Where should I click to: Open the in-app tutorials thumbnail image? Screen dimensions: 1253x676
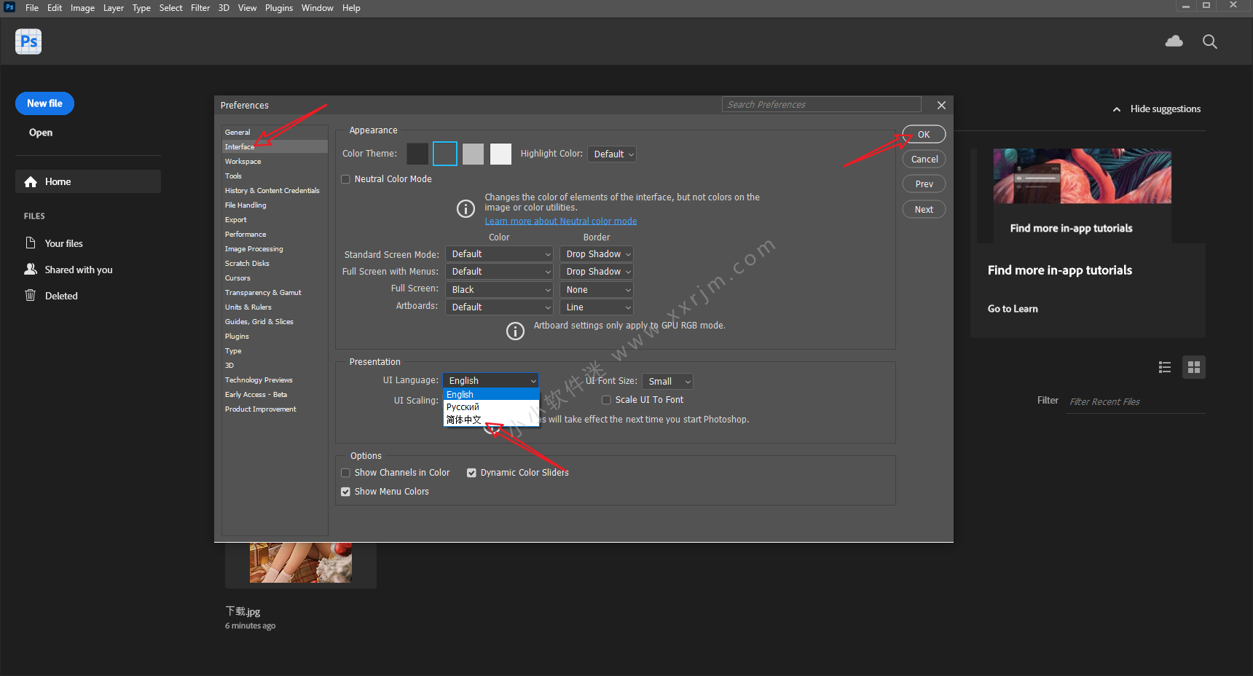tap(1083, 176)
